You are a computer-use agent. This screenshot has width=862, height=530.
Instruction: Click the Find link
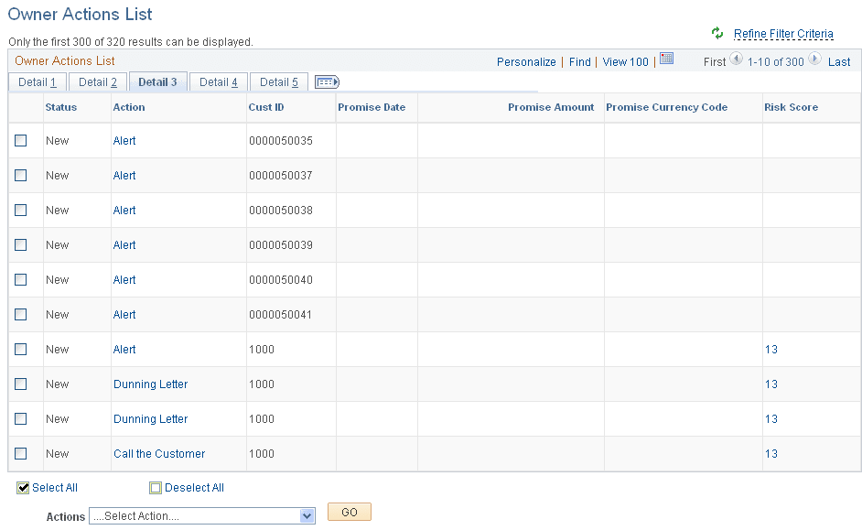(579, 61)
